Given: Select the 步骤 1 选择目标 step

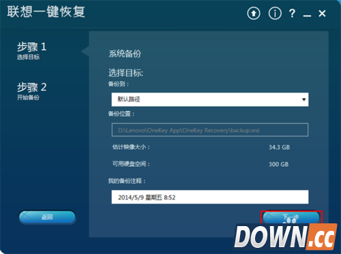Looking at the screenshot, I should [31, 50].
